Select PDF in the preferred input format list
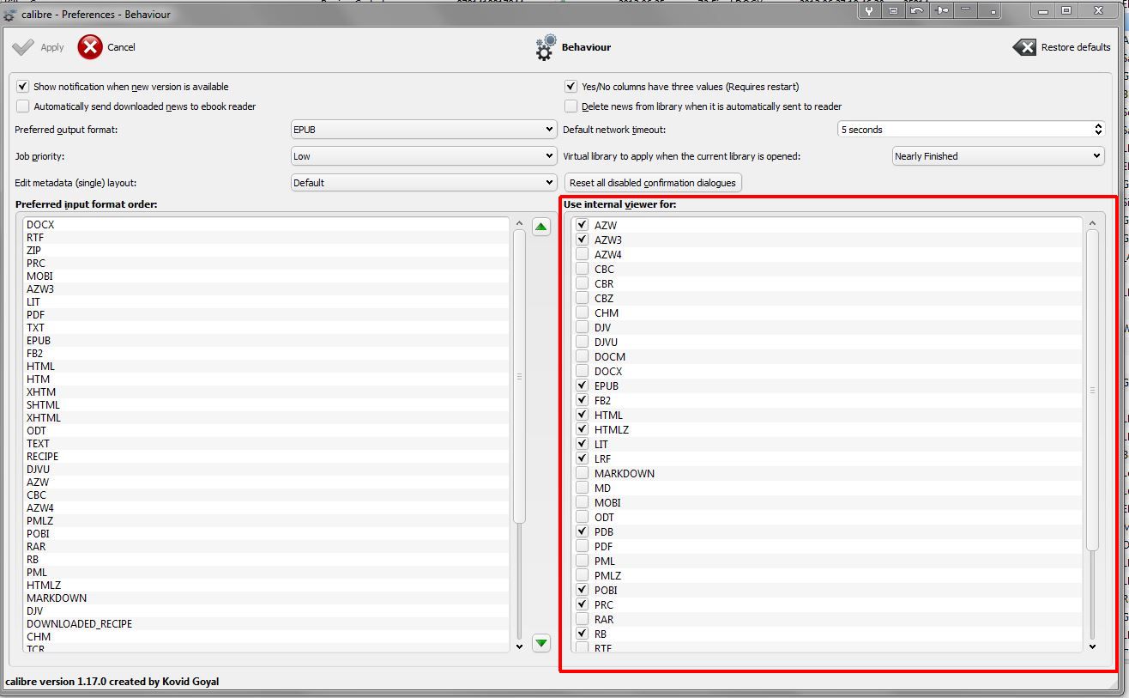The image size is (1129, 698). pos(266,315)
